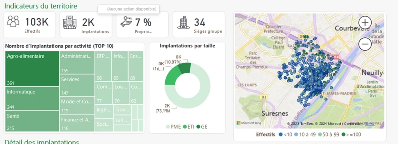Open the Terms link on the map
398x144 pixels.
click(x=370, y=124)
